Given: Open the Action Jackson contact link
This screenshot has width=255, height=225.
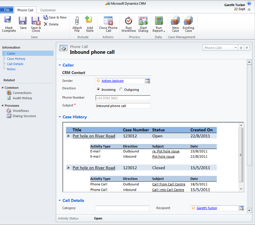Looking at the screenshot, I should pos(113,81).
